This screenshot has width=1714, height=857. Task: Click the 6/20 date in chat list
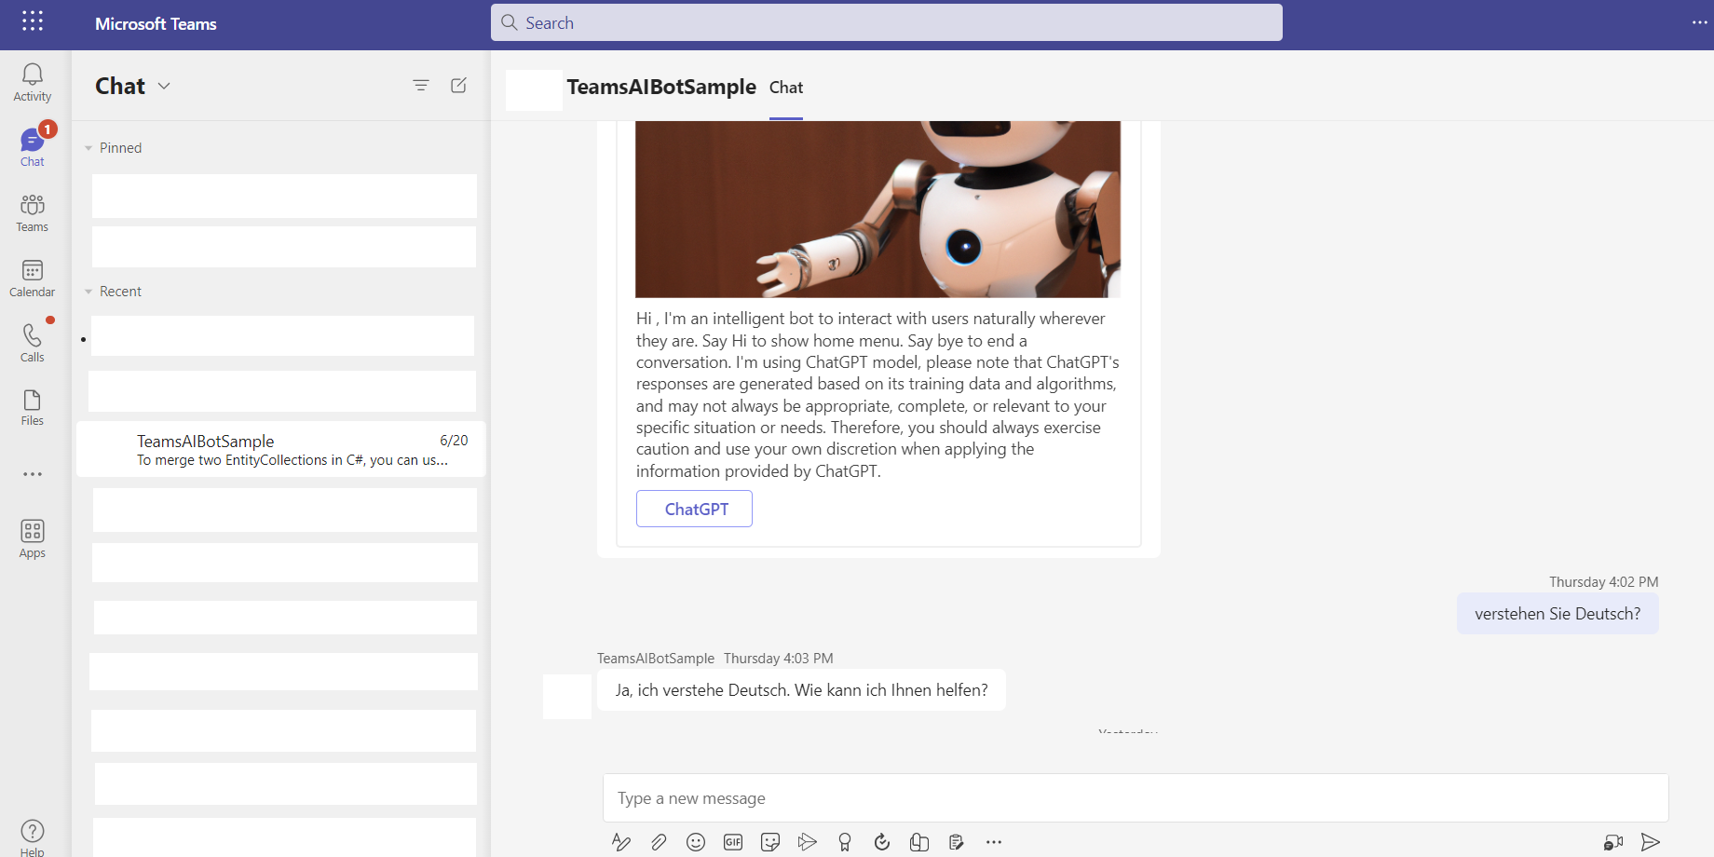pos(454,441)
